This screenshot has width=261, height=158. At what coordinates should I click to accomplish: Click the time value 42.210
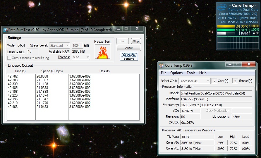tap(13, 103)
